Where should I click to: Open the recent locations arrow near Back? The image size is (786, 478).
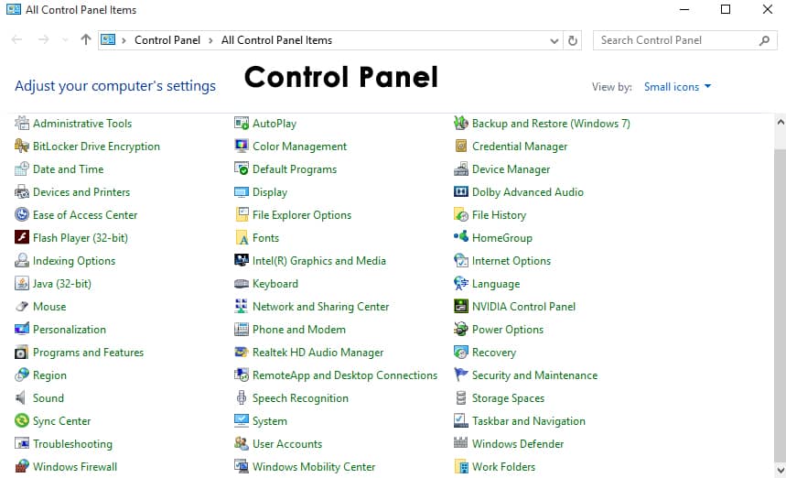[x=64, y=40]
